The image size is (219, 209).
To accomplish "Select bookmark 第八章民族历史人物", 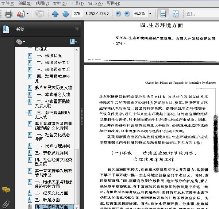I will [x=53, y=88].
